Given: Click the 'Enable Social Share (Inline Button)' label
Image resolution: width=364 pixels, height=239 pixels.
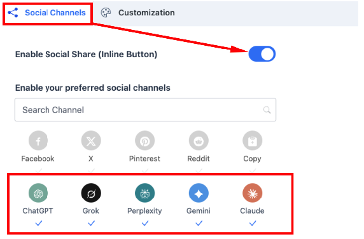Looking at the screenshot, I should (86, 54).
